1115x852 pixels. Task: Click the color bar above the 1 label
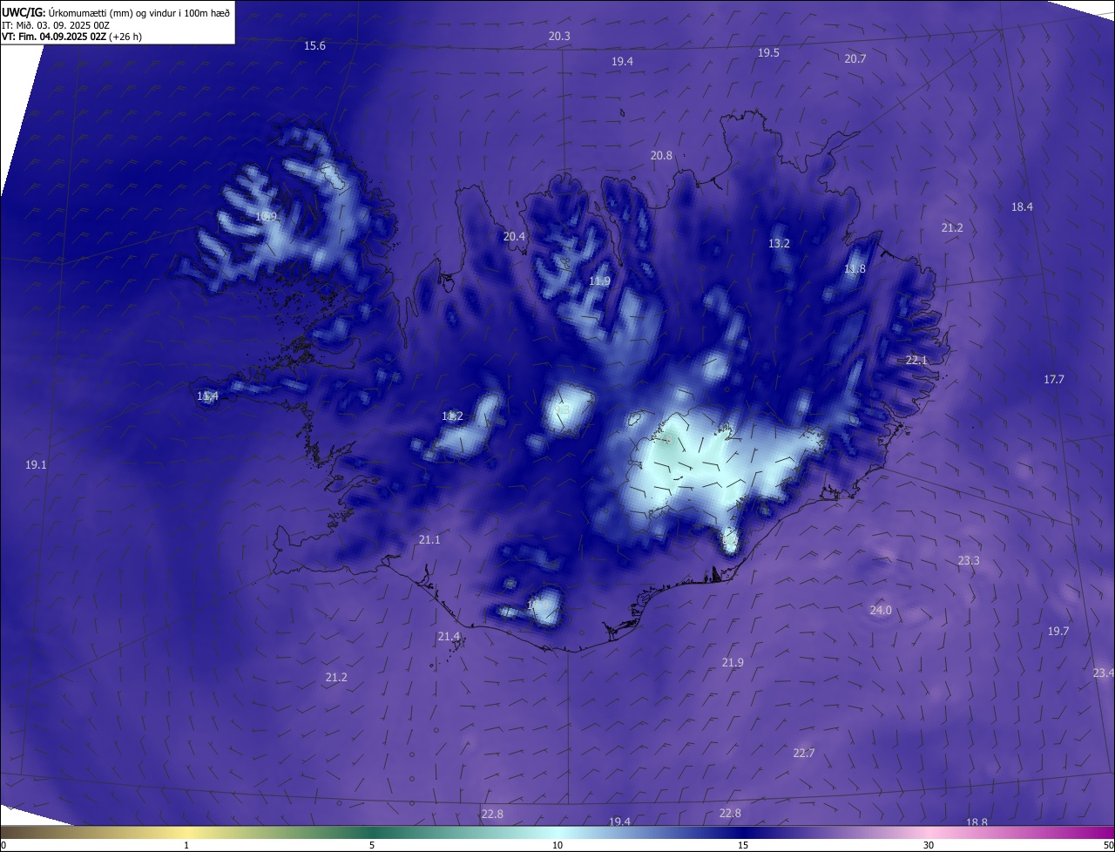[x=186, y=832]
